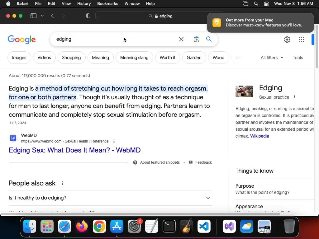This screenshot has height=239, width=319.
Task: Click the blue magnifier search icon
Action: (x=209, y=39)
